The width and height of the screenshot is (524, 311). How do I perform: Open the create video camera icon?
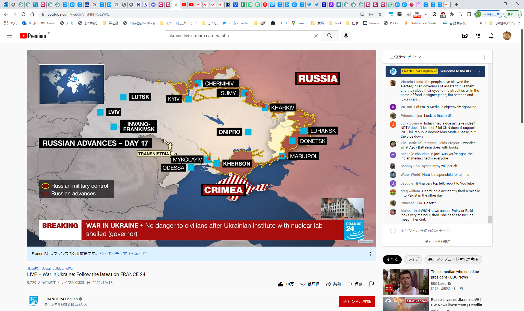[x=465, y=36]
